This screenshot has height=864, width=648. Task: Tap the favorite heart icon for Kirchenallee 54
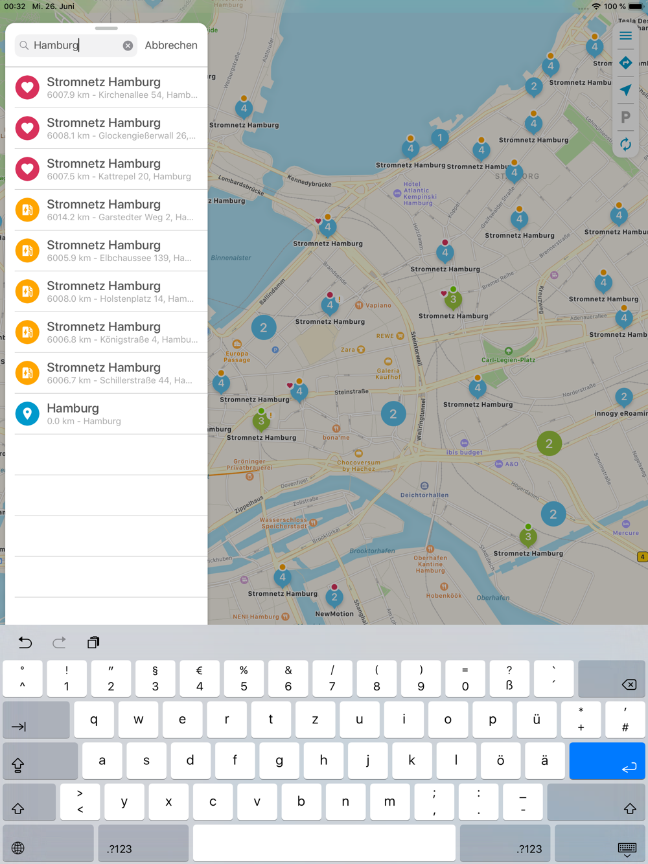coord(27,87)
